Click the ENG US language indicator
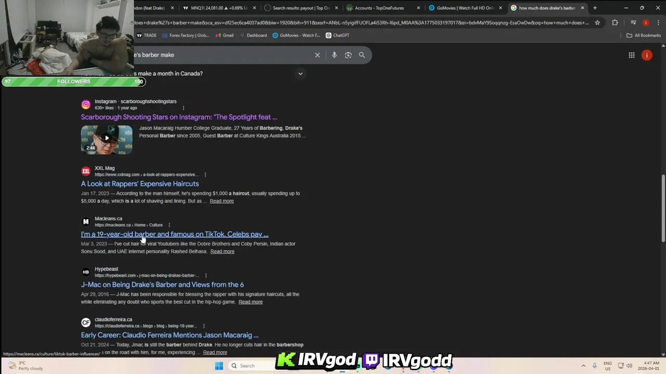This screenshot has width=666, height=374. coord(608,366)
